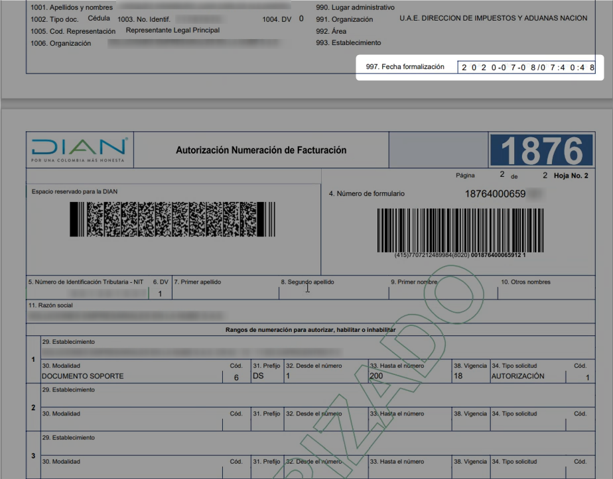Click the Vigencia value 18
Image resolution: width=613 pixels, height=479 pixels.
click(458, 376)
